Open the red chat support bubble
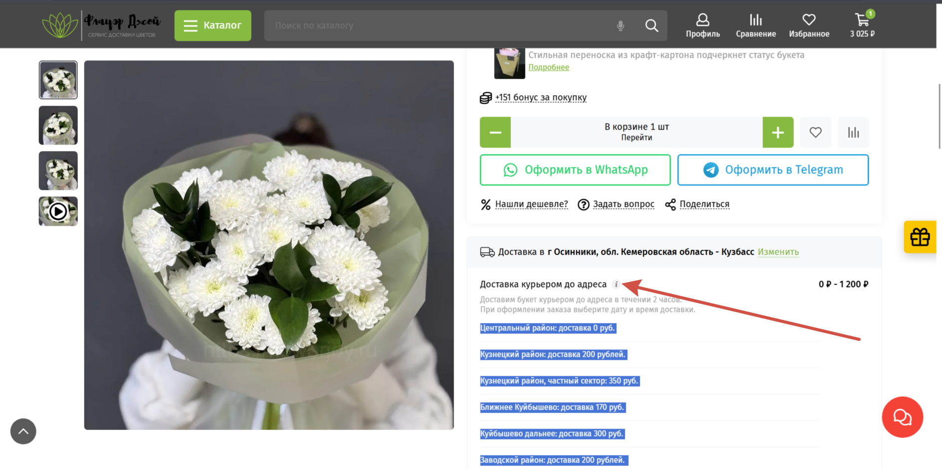 coord(902,417)
